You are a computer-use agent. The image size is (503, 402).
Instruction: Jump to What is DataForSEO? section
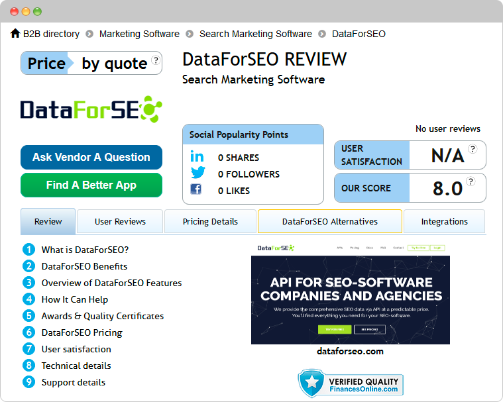85,250
